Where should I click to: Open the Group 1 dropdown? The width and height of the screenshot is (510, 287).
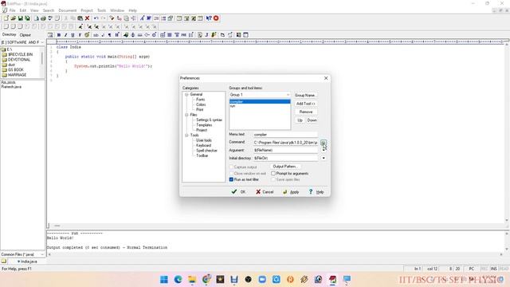(x=260, y=95)
